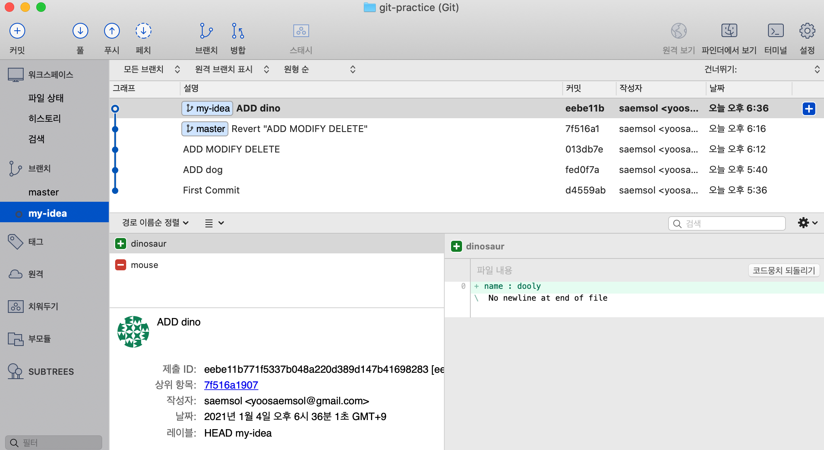This screenshot has width=824, height=450.
Task: Open the Terminal (터미널) from toolbar
Action: point(776,31)
